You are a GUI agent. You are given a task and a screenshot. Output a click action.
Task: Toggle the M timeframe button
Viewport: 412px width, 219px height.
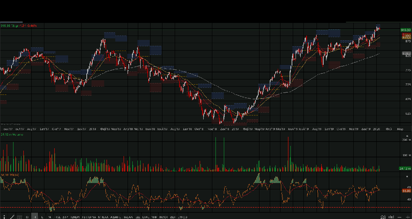50,217
